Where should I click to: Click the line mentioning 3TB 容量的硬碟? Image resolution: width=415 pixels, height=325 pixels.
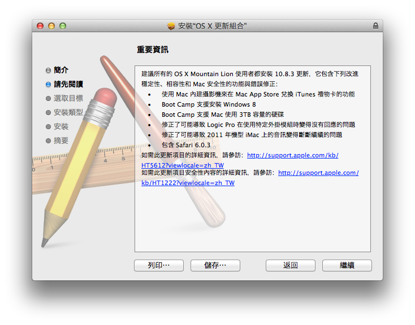(x=223, y=115)
